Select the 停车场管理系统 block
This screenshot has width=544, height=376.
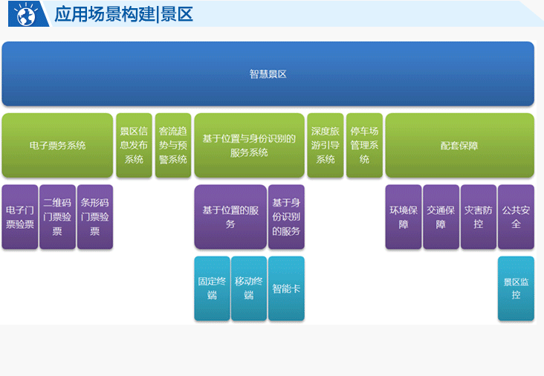coord(364,146)
